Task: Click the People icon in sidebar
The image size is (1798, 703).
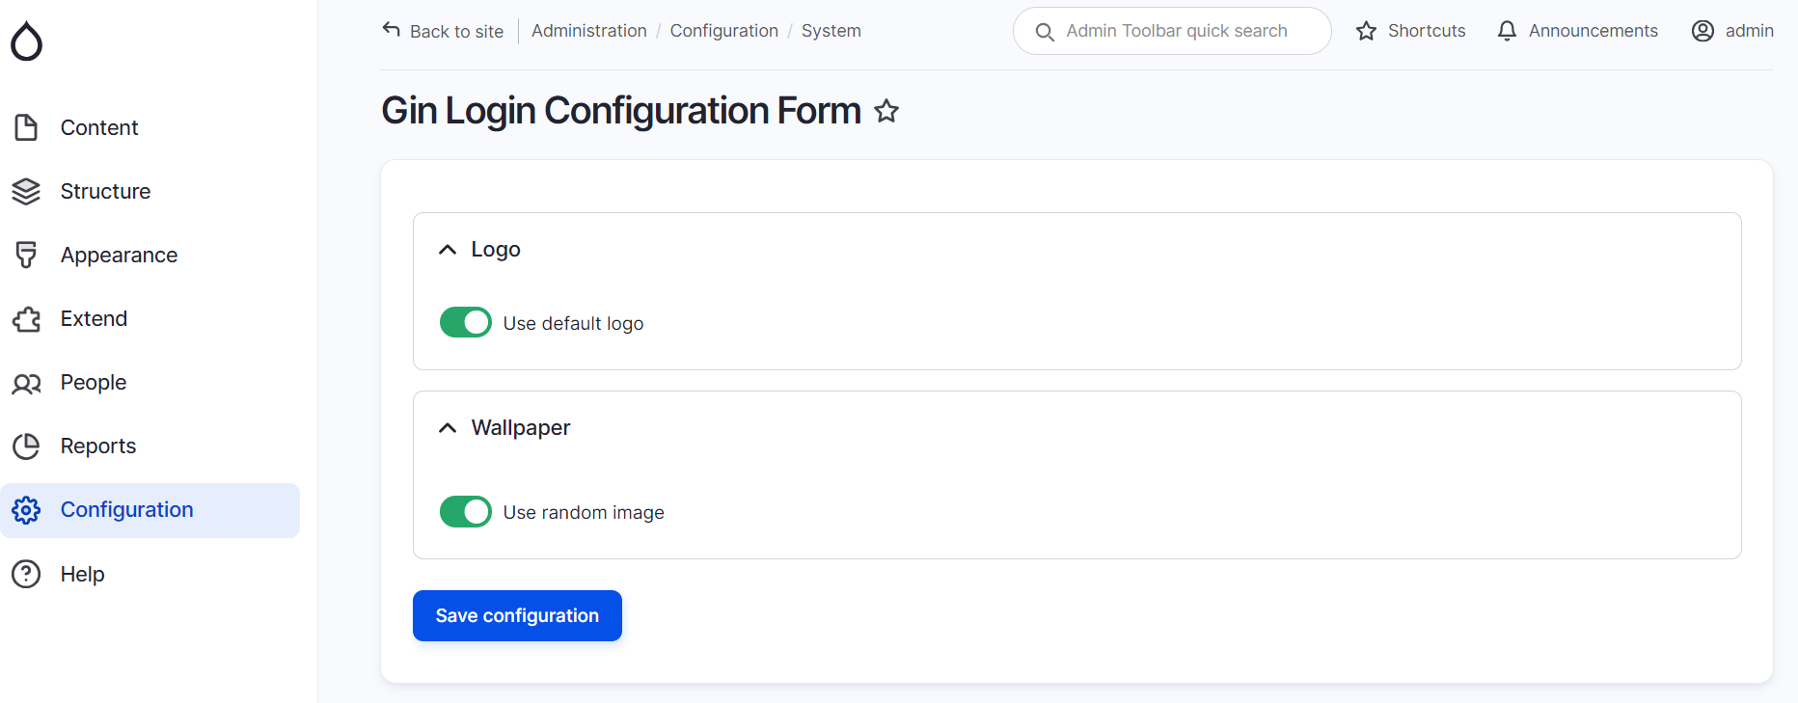Action: coord(26,383)
